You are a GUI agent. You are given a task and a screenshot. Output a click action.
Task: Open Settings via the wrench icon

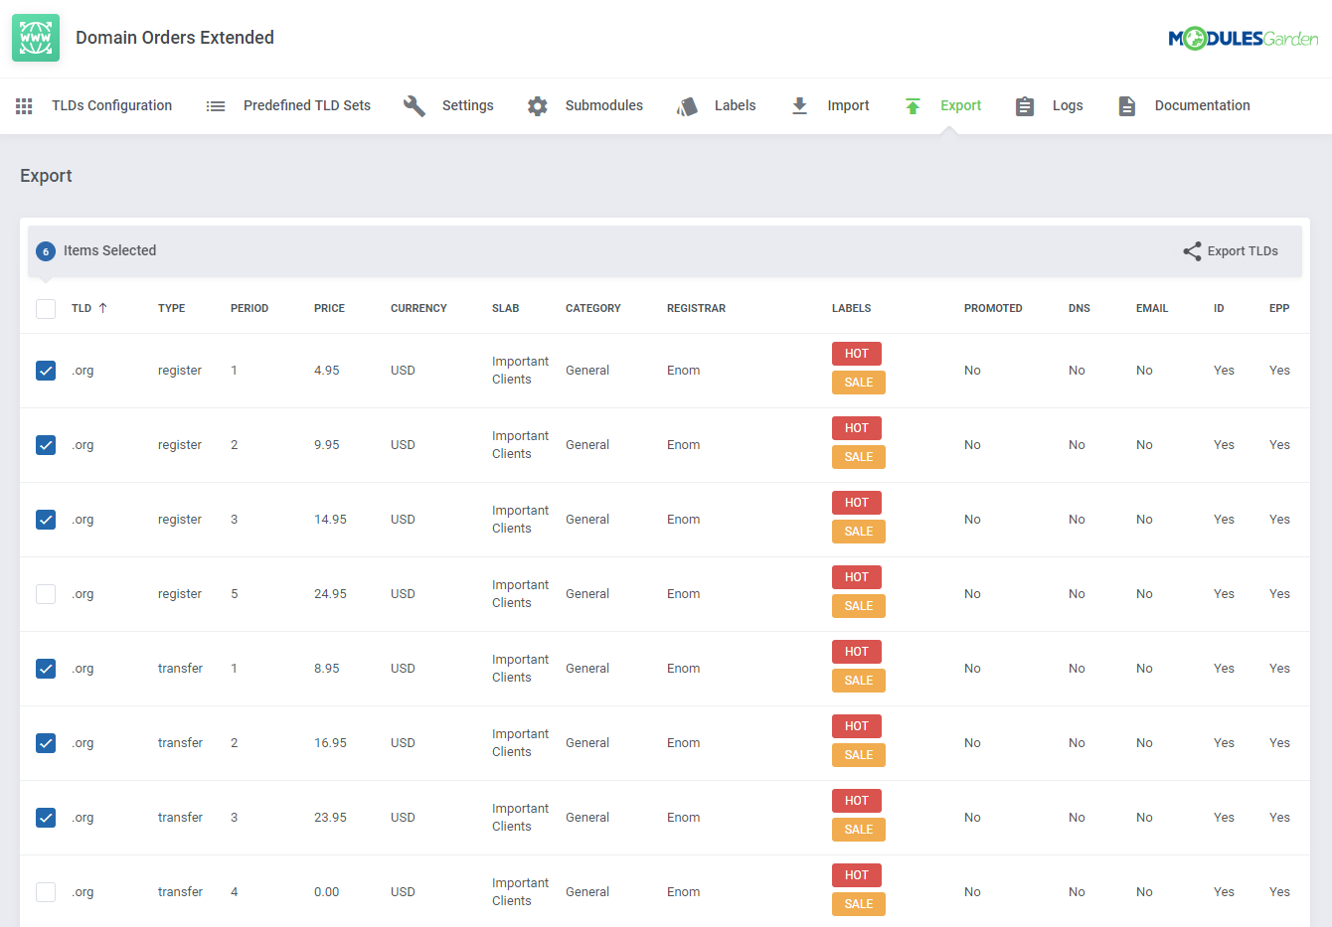(415, 106)
